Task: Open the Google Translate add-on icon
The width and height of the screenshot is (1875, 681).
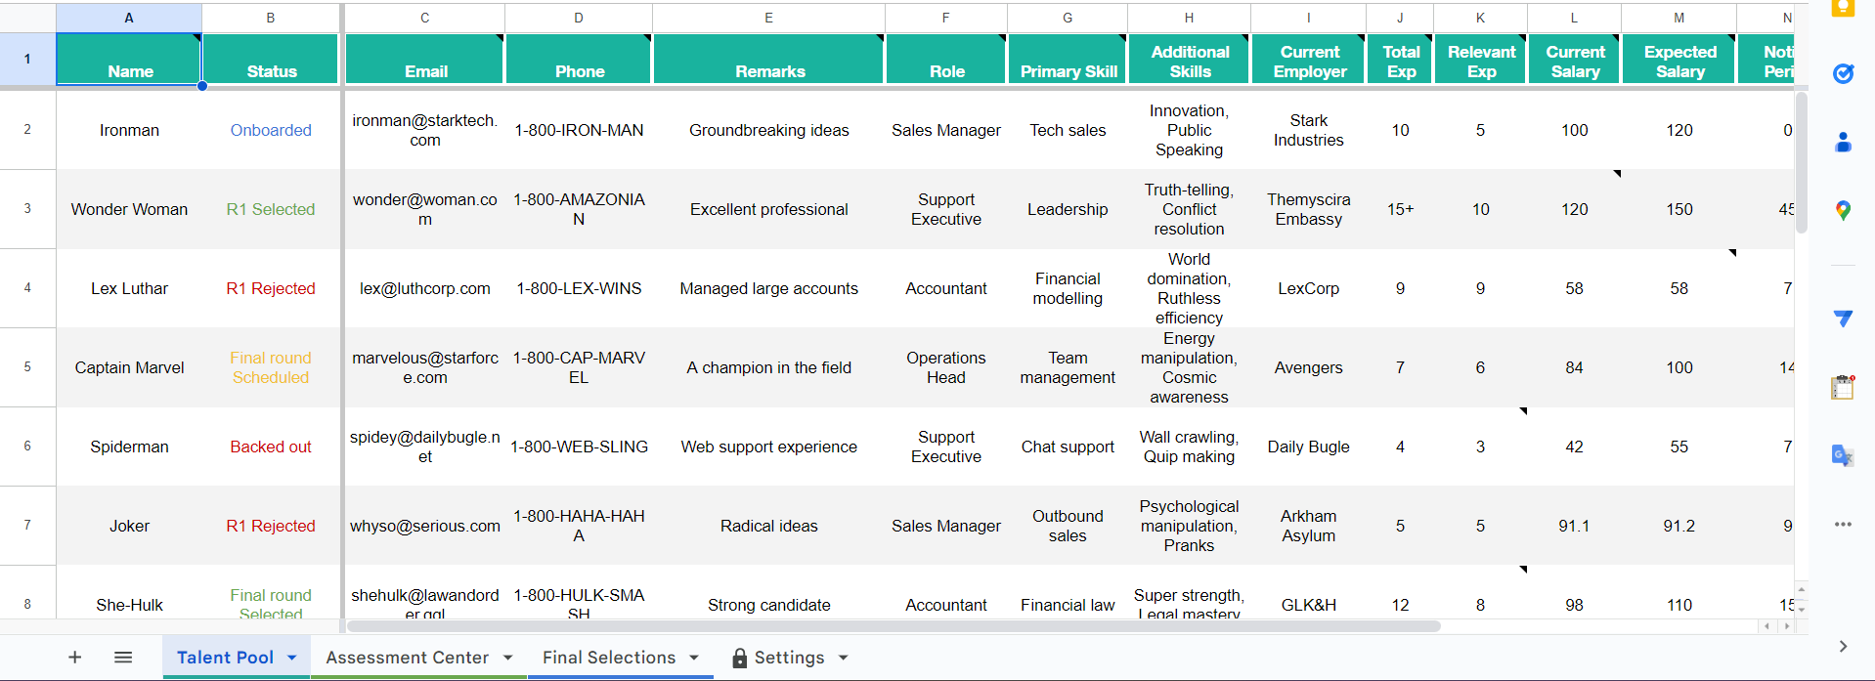Action: pos(1842,454)
